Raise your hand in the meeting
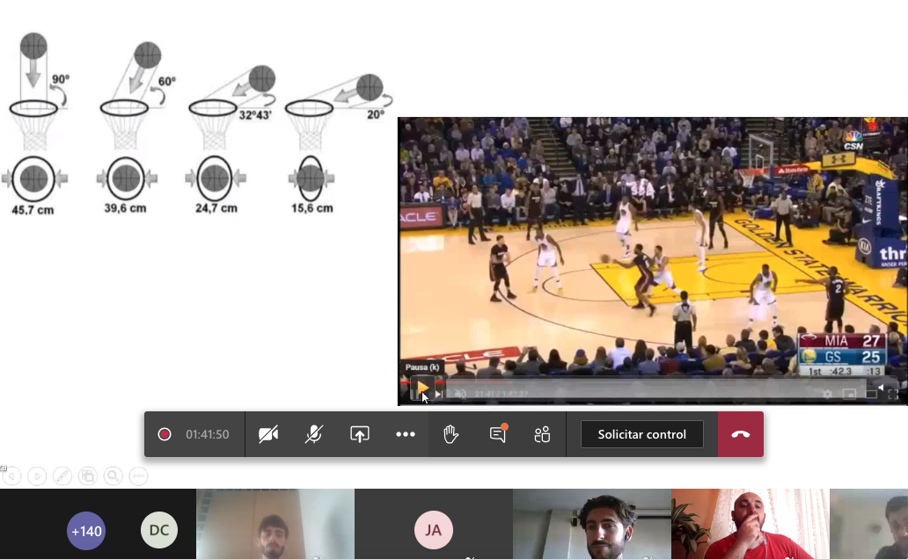The width and height of the screenshot is (908, 559). [450, 434]
